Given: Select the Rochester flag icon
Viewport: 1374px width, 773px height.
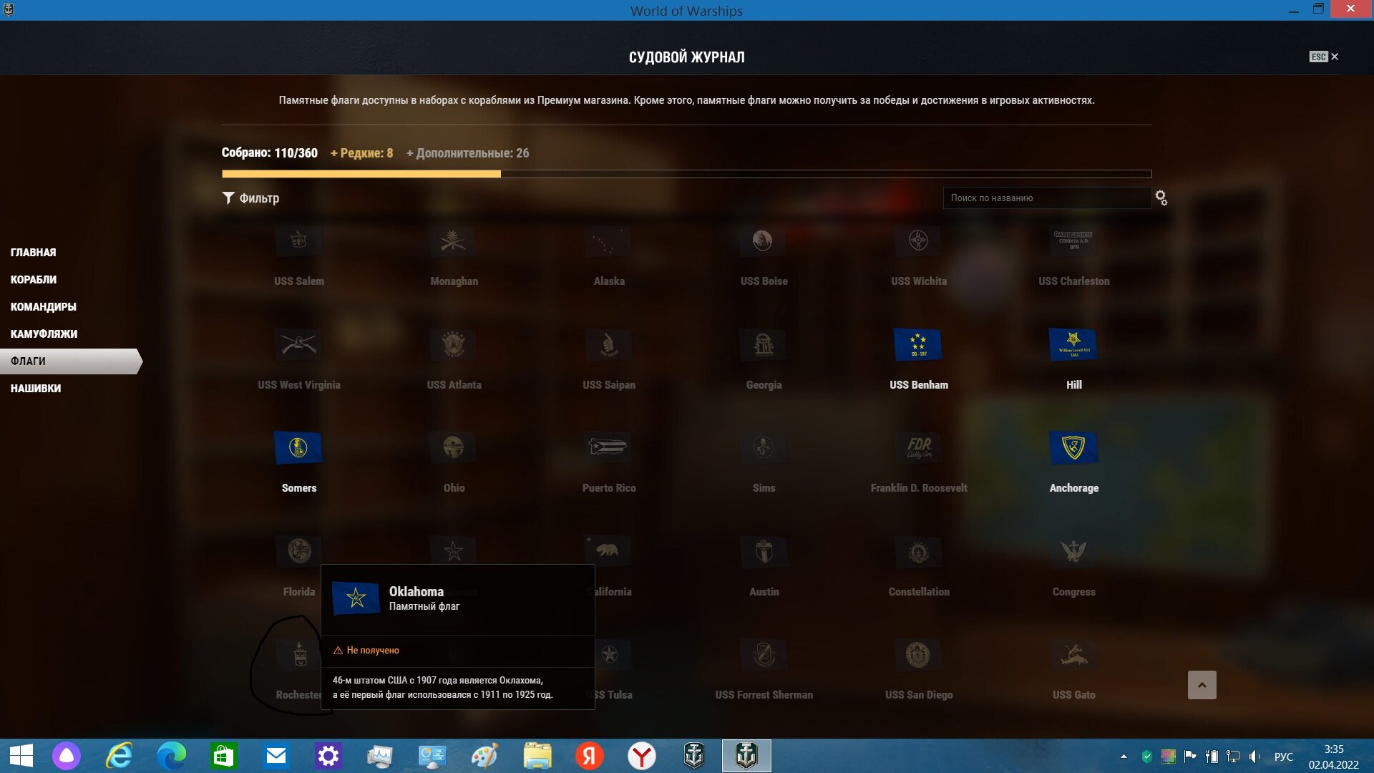Looking at the screenshot, I should point(298,654).
